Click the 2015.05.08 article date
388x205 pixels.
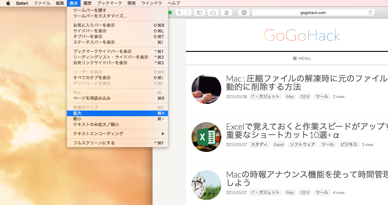tap(236, 97)
